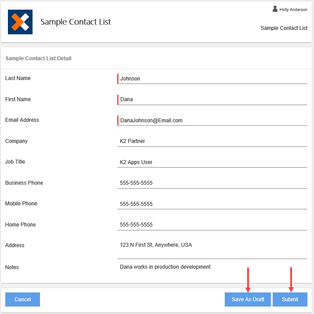Screen dimensions: 314x314
Task: Edit the Last Name field containing Johnson
Action: tap(212, 79)
